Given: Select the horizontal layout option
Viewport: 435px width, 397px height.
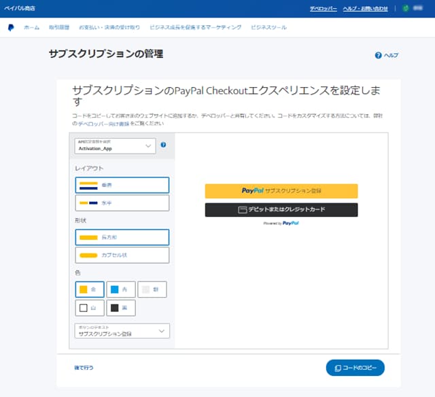Looking at the screenshot, I should 122,203.
